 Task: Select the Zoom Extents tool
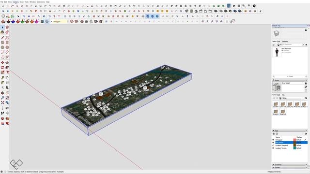(x=2, y=103)
